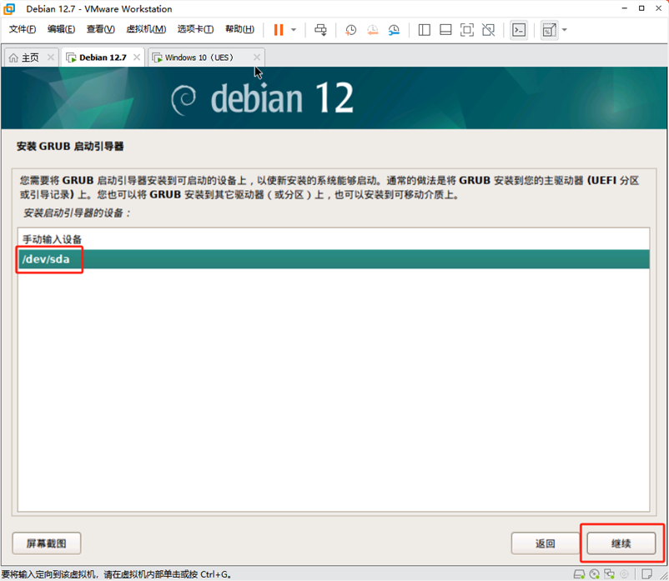Open the console view icon
The image size is (669, 581).
pos(519,30)
